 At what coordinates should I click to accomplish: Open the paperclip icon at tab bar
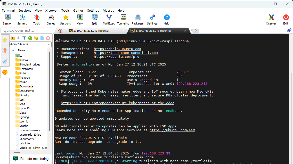(289, 30)
